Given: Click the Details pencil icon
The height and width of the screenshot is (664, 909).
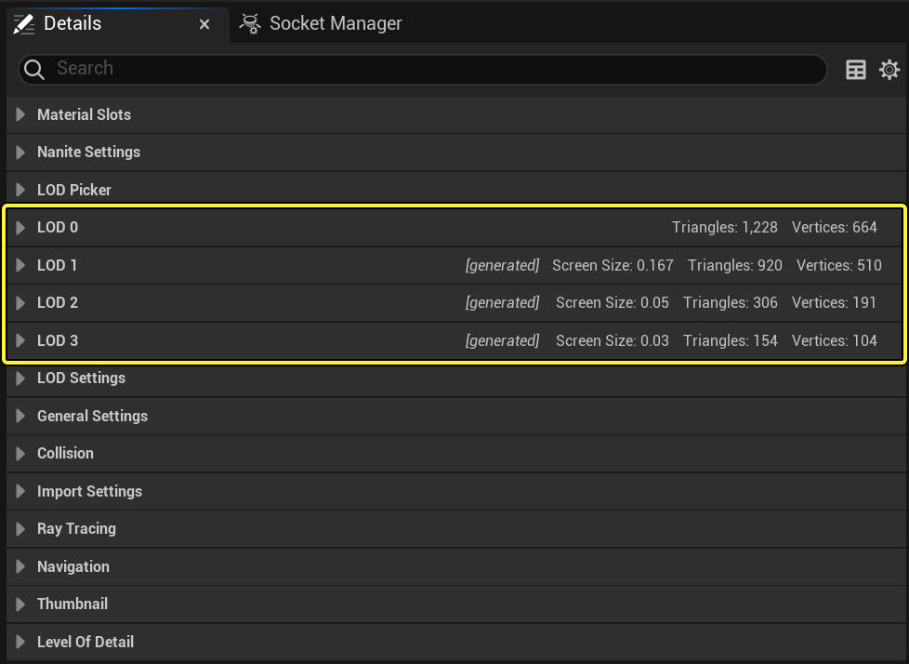Looking at the screenshot, I should click(x=24, y=24).
